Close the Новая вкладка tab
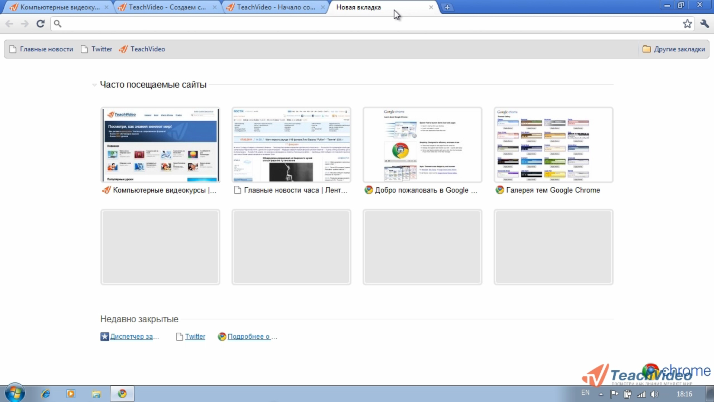Screen dimensions: 714x402 click(x=431, y=7)
